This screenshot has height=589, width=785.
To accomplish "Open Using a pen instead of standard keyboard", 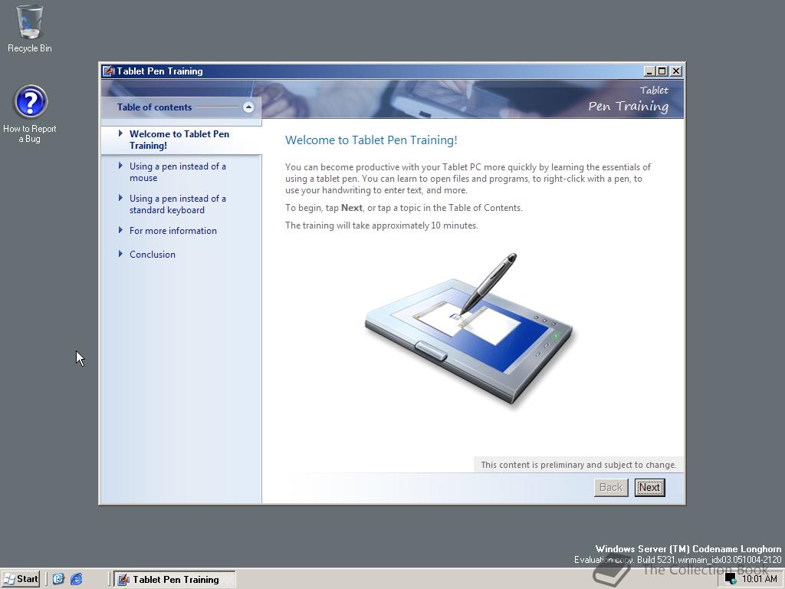I will [x=177, y=204].
